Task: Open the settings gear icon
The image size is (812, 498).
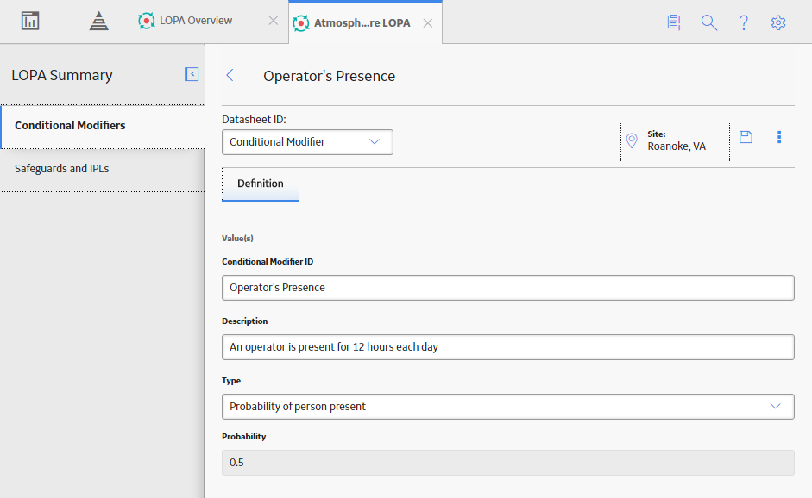Action: click(778, 22)
